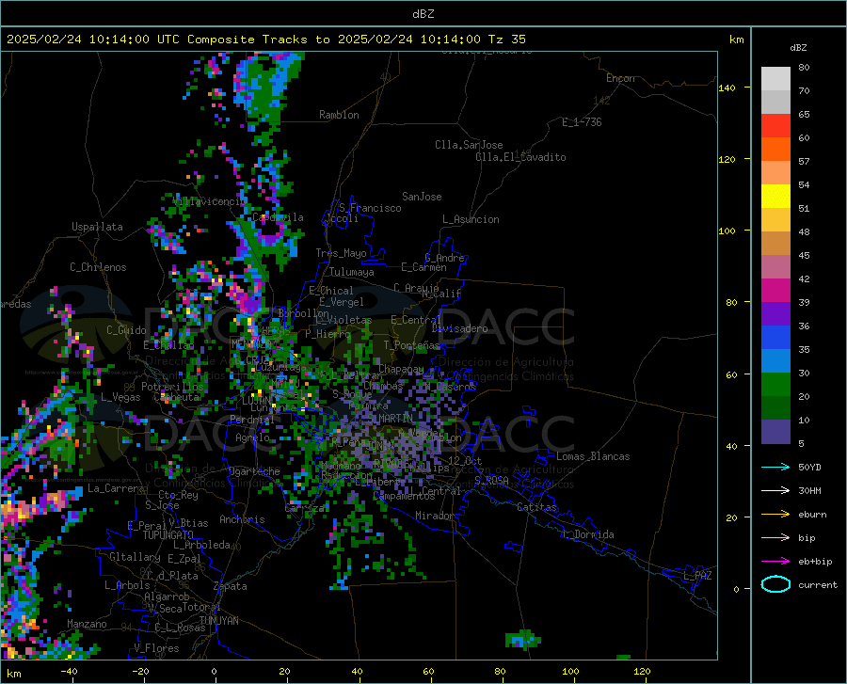The width and height of the screenshot is (847, 684).
Task: Click the cyan 50YD arrow legend icon
Action: point(775,467)
